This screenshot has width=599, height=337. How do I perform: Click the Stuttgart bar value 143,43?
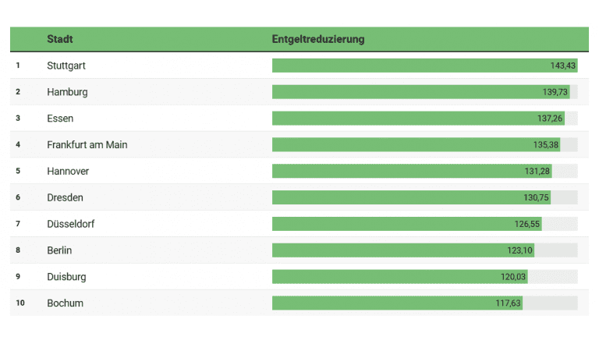(562, 66)
